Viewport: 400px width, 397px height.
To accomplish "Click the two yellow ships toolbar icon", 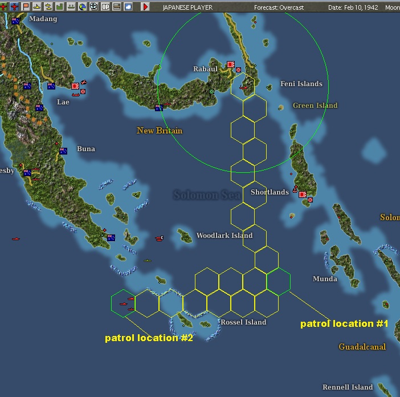I will [x=48, y=7].
